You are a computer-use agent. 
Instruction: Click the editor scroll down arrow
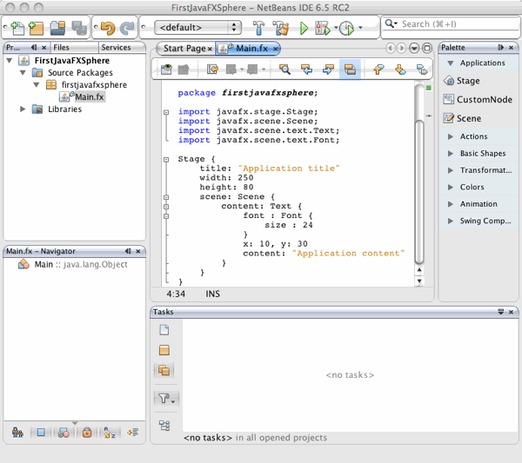pyautogui.click(x=419, y=281)
